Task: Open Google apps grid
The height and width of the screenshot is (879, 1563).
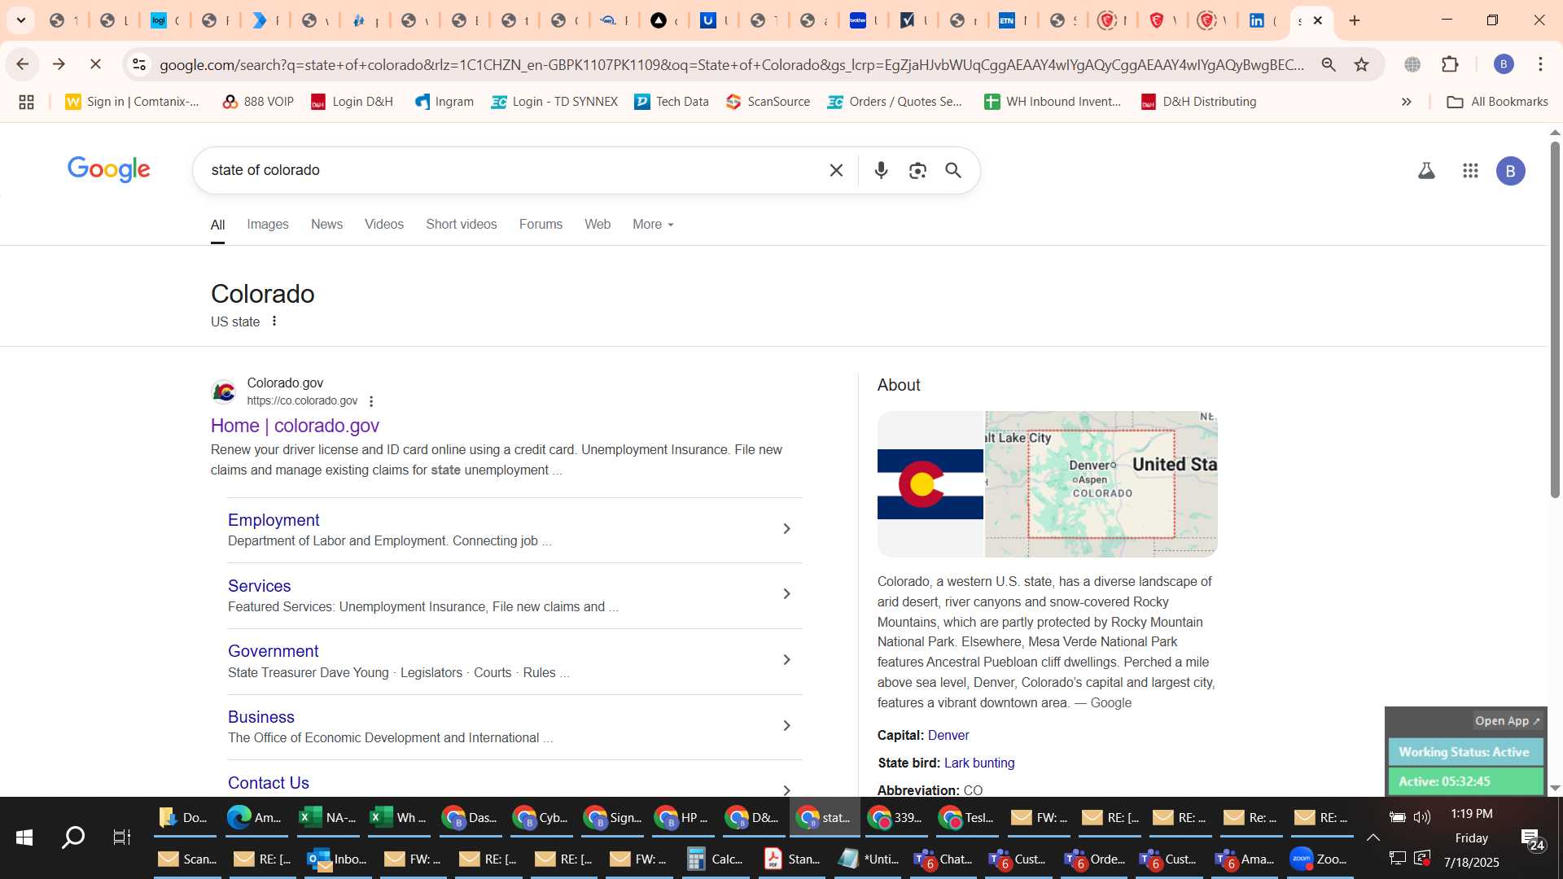Action: point(1470,171)
